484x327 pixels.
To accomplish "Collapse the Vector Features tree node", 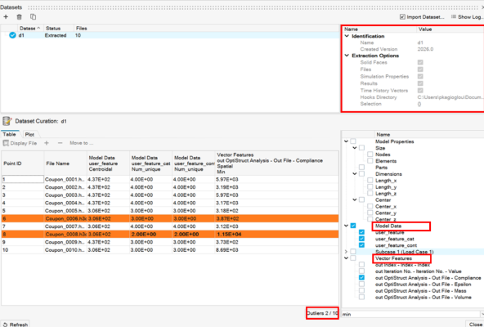I will 346,258.
